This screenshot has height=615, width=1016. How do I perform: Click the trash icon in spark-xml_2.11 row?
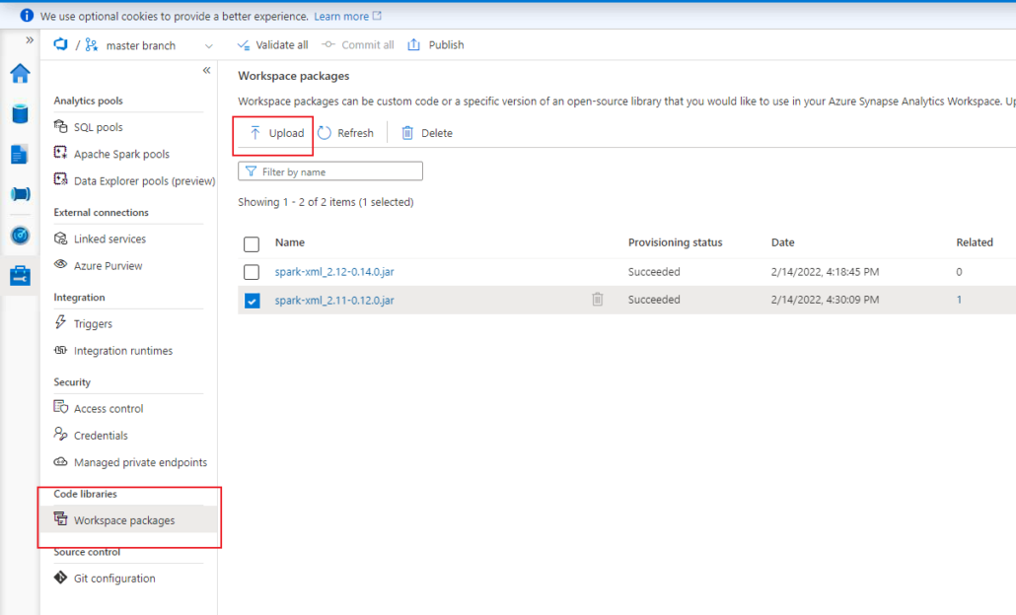[x=598, y=299]
